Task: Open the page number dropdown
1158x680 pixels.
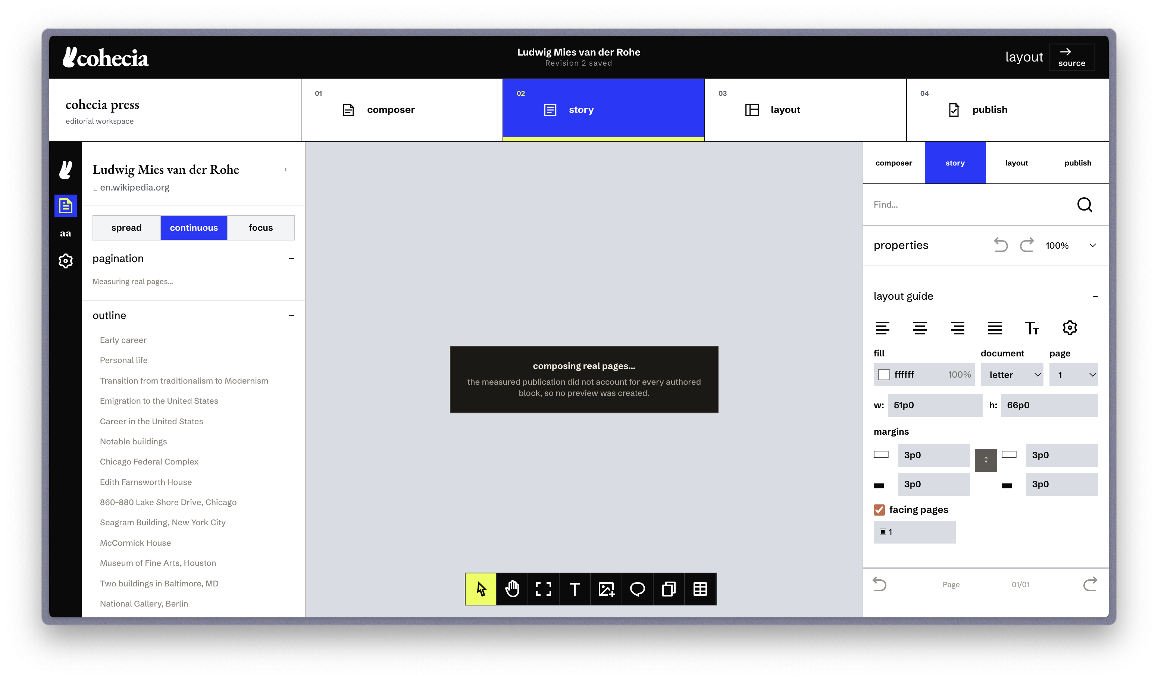Action: (1073, 375)
